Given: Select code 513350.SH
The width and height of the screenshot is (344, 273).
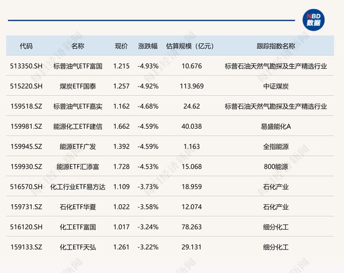Looking at the screenshot, I should click(26, 66).
